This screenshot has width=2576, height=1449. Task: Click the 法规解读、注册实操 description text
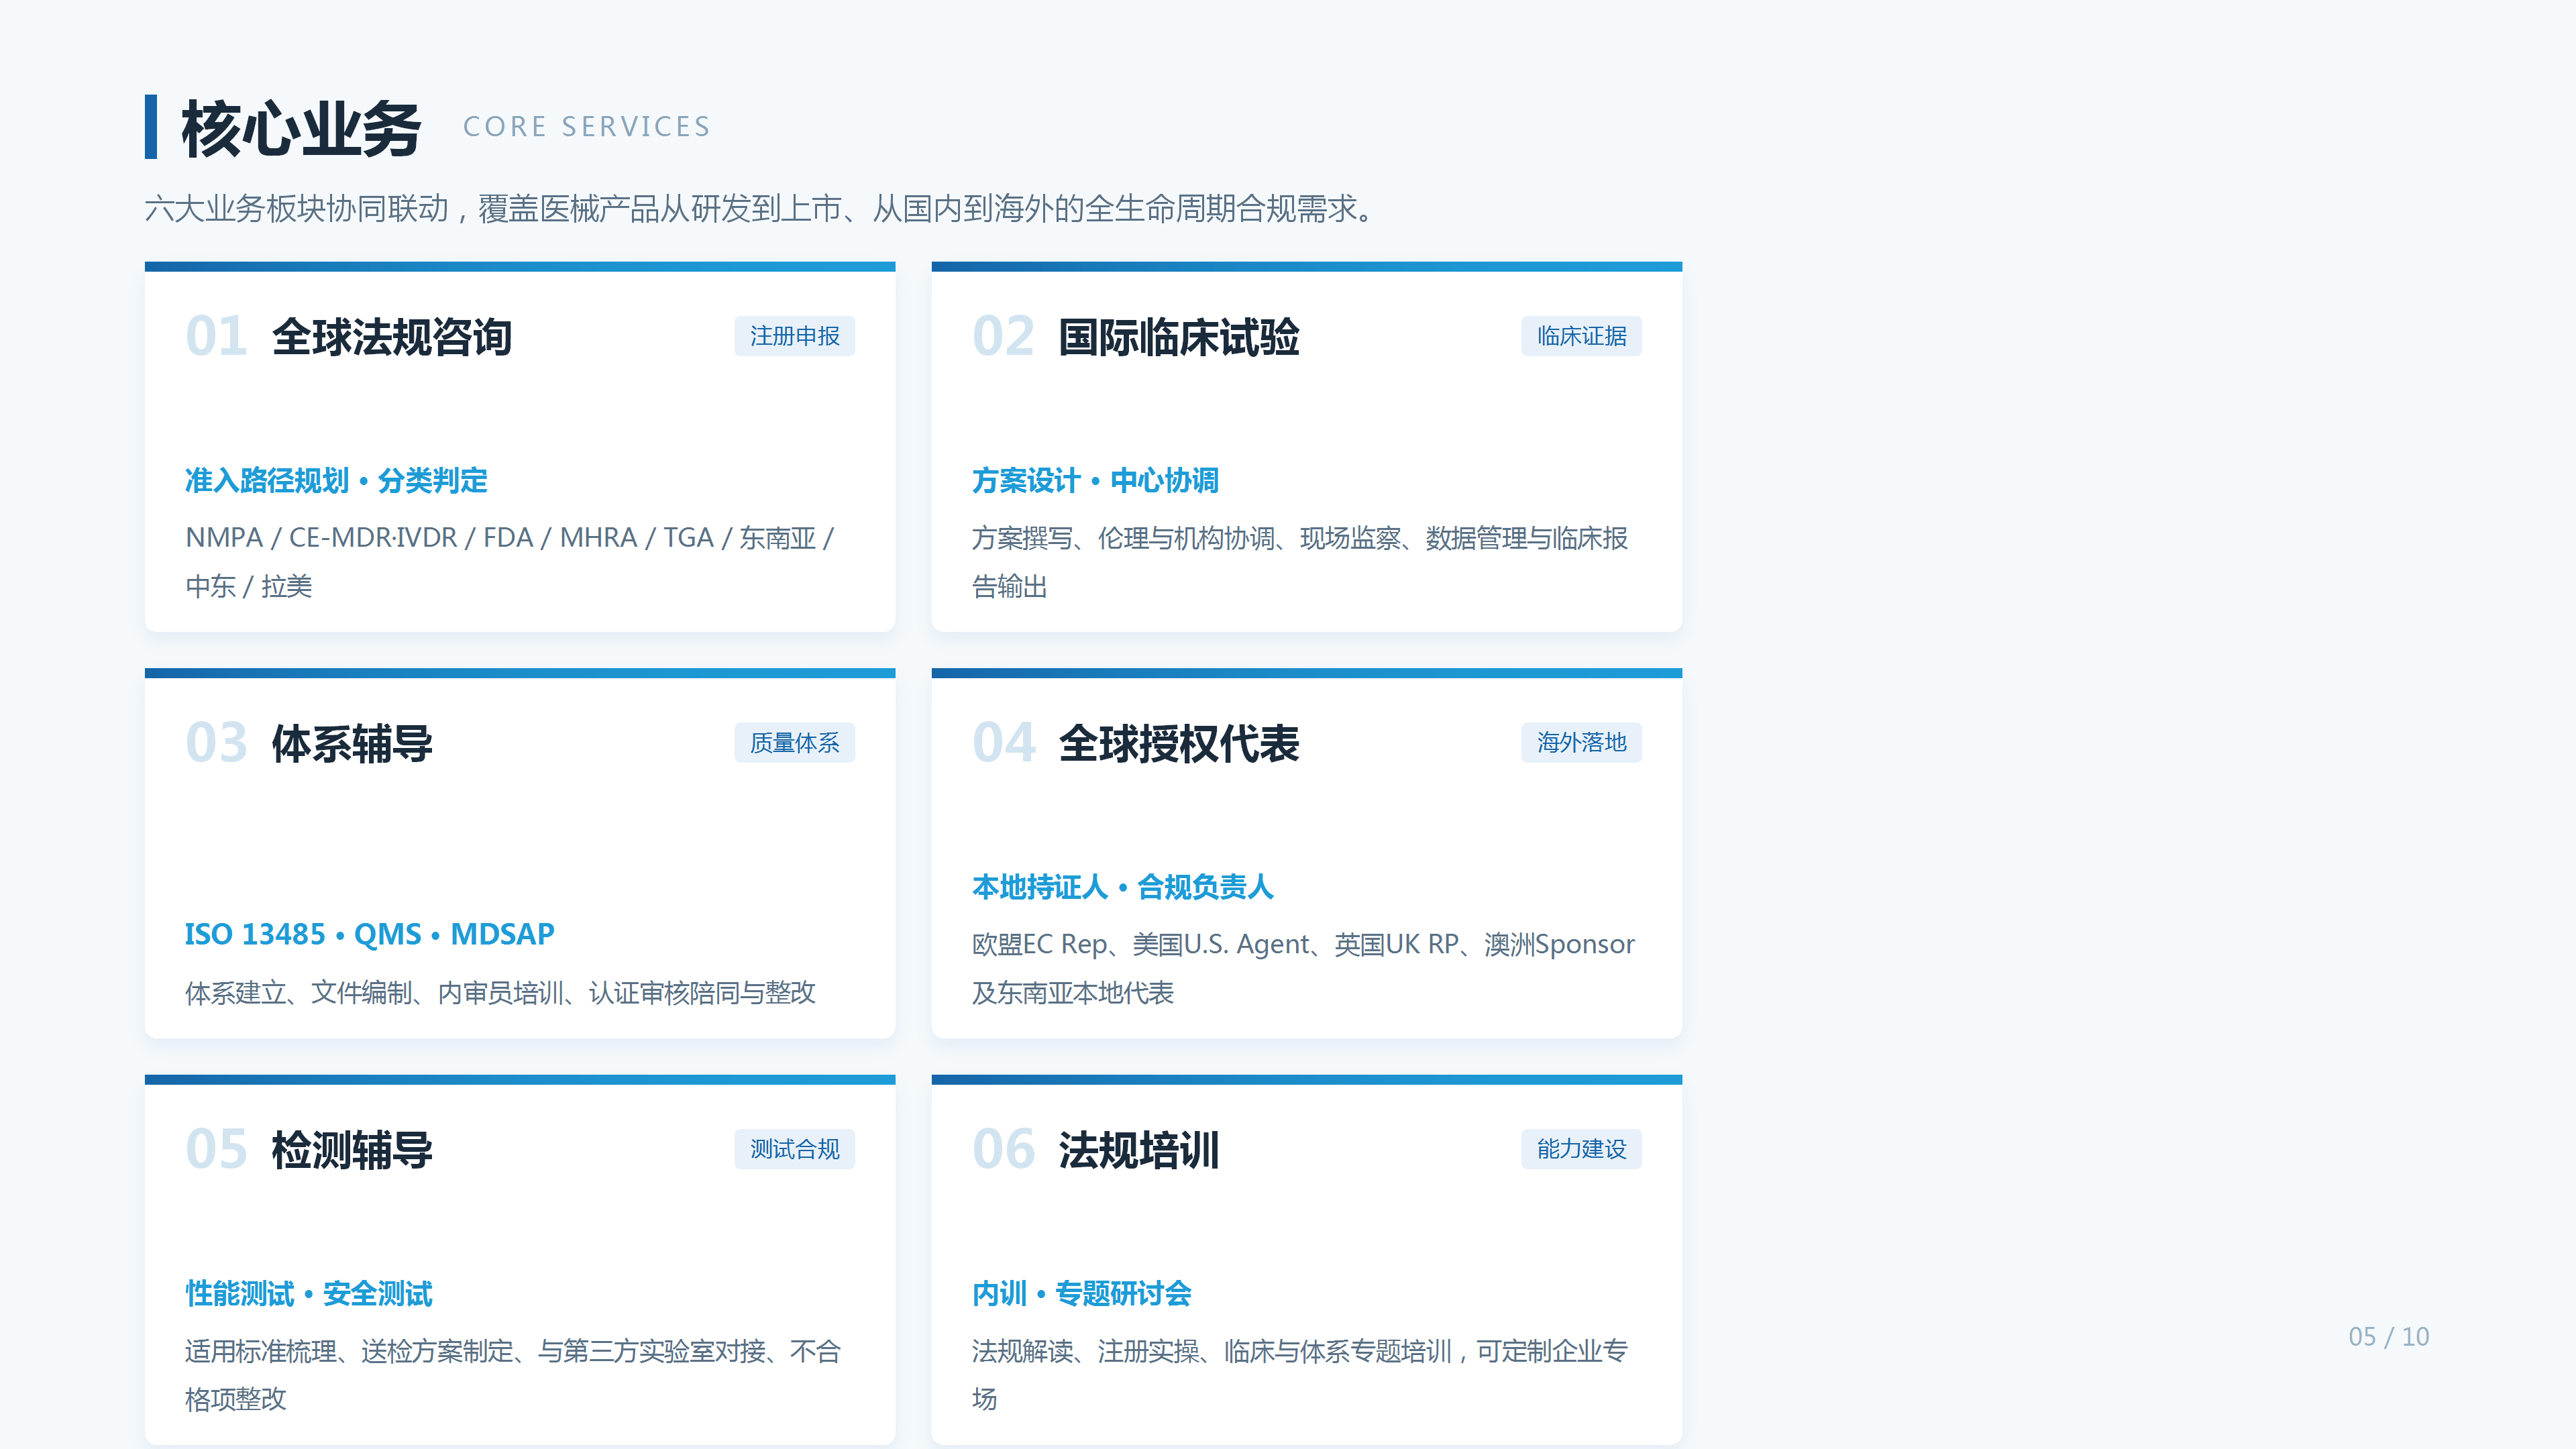tap(1300, 1374)
